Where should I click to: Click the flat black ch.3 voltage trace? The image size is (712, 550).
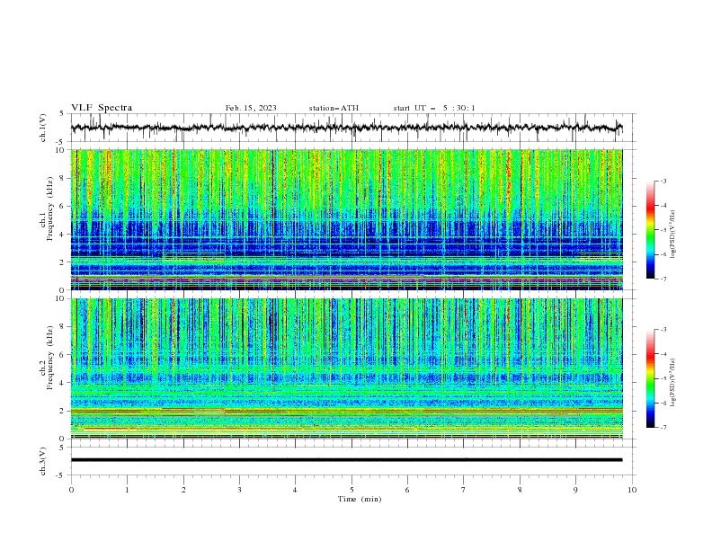(x=346, y=460)
